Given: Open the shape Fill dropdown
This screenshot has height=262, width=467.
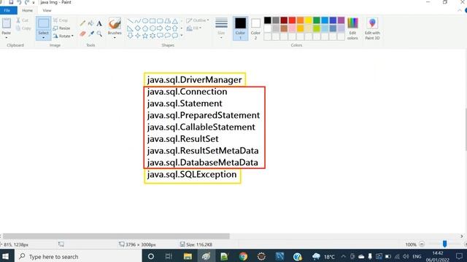Looking at the screenshot, I should [194, 28].
